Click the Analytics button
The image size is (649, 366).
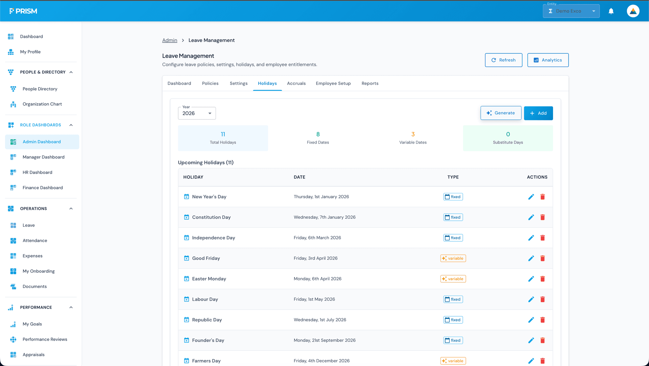tap(548, 60)
